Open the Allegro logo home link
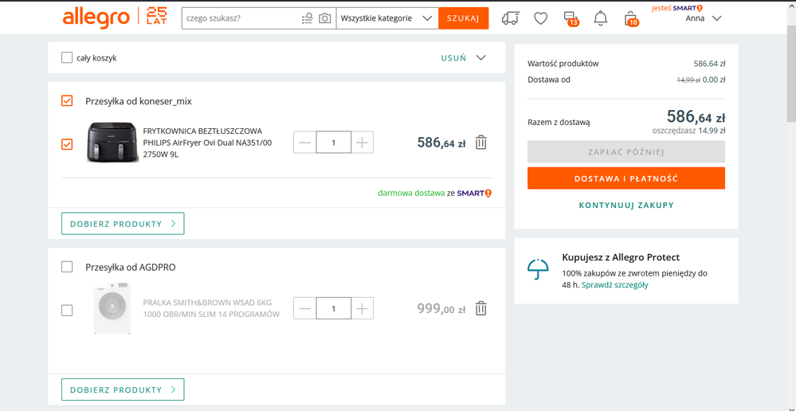Image resolution: width=796 pixels, height=411 pixels. click(x=96, y=18)
